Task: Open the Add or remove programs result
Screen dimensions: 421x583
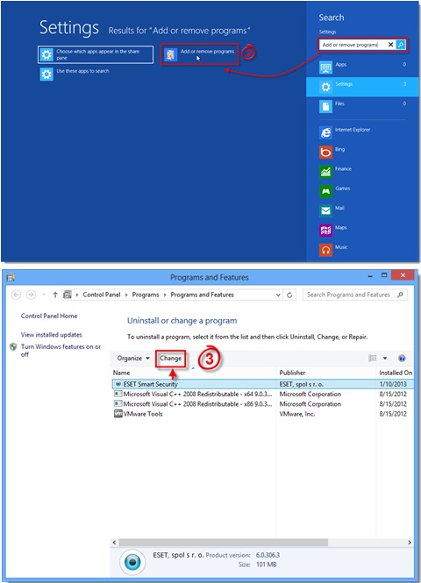Action: (199, 54)
